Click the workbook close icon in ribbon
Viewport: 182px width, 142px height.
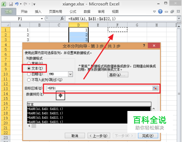click(178, 11)
